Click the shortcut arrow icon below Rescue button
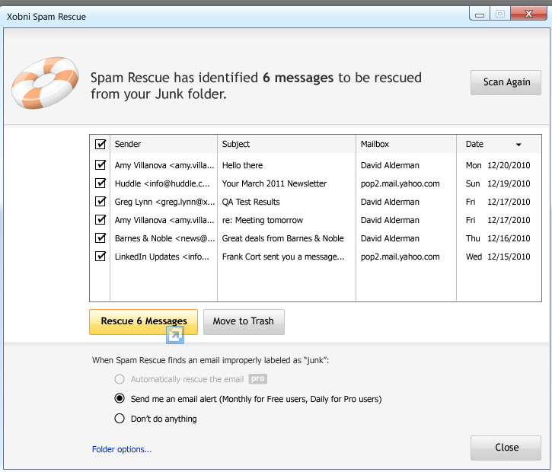 pyautogui.click(x=175, y=335)
